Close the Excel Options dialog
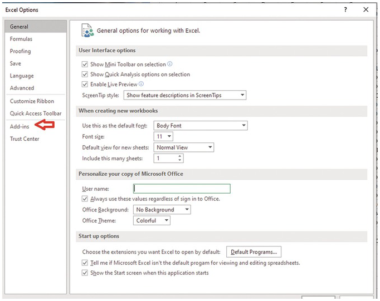The width and height of the screenshot is (380, 301). pos(366,9)
